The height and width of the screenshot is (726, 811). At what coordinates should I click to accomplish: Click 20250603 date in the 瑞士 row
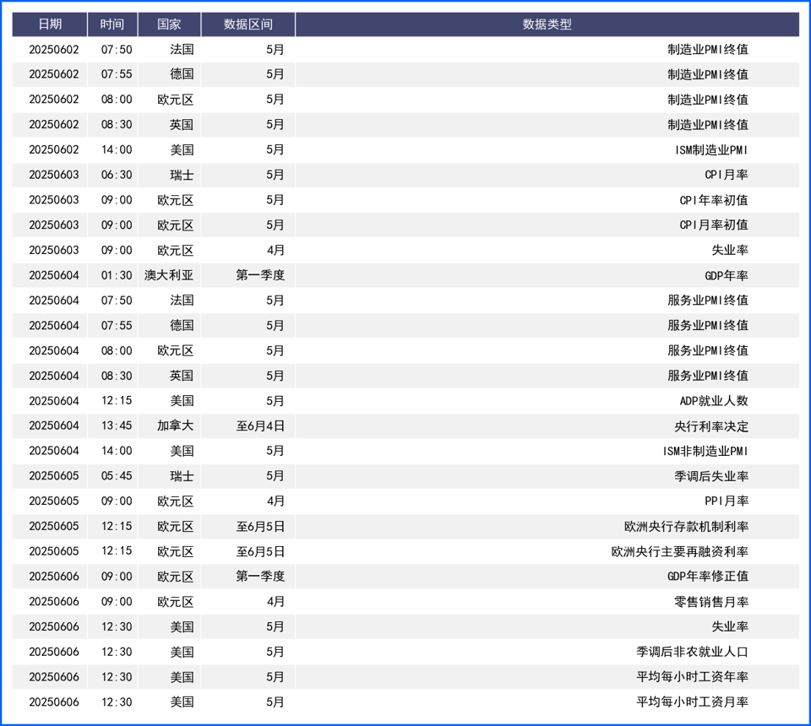pos(54,175)
